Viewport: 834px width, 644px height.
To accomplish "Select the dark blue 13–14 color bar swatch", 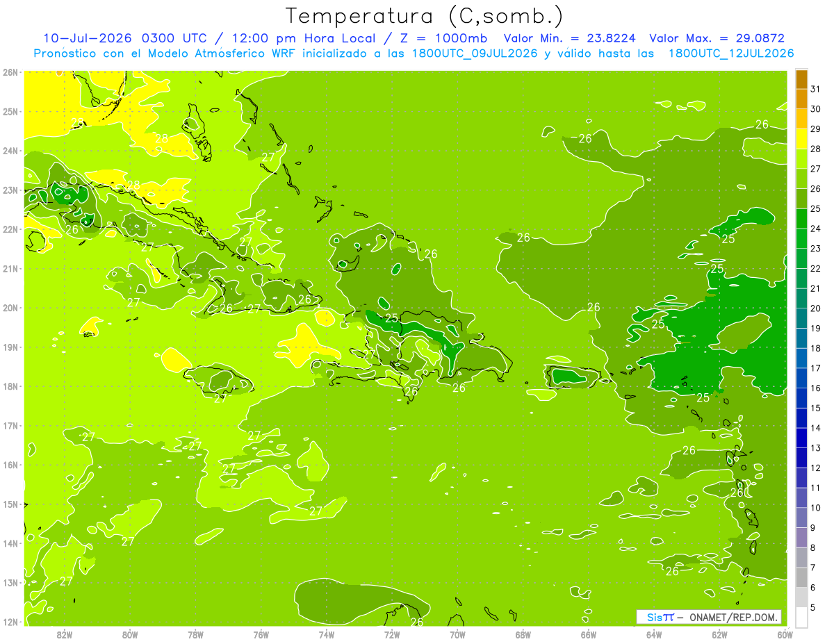I will (x=801, y=438).
